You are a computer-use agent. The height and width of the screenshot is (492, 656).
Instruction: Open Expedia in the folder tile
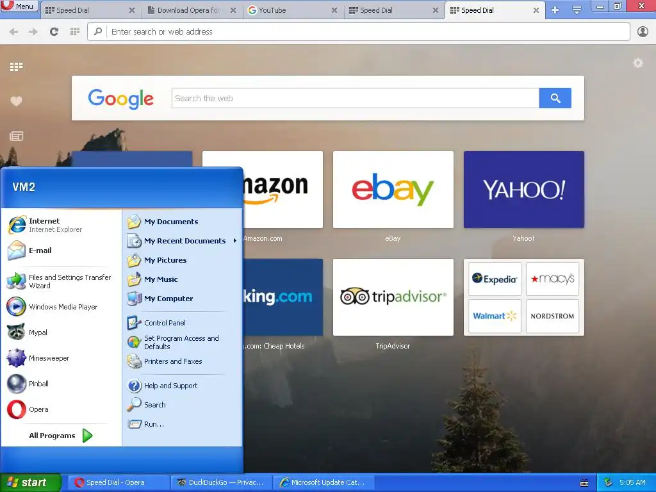[495, 279]
